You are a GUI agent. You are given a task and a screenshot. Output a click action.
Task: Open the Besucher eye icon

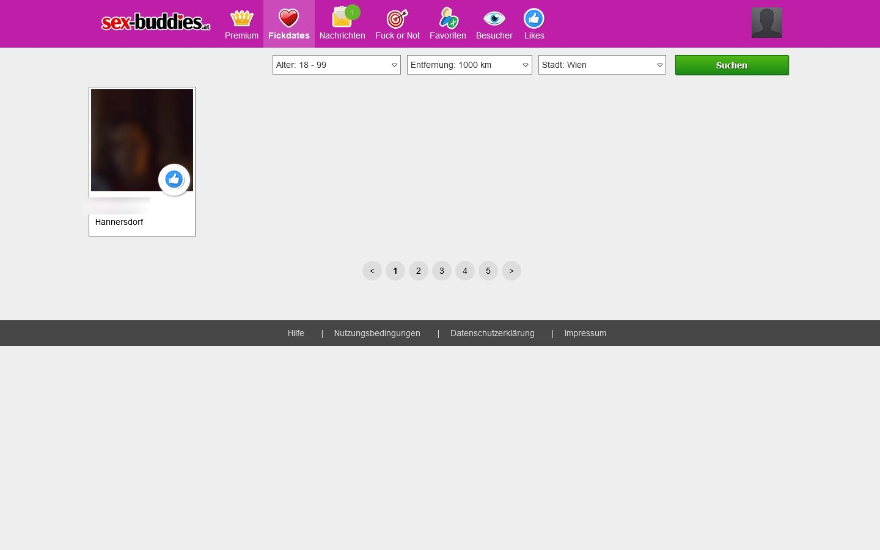point(494,19)
